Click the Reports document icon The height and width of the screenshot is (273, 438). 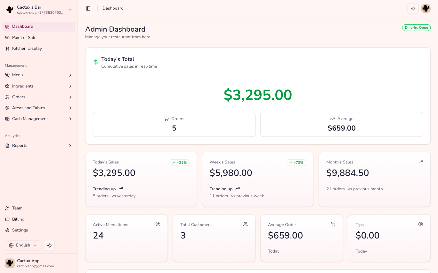7,146
